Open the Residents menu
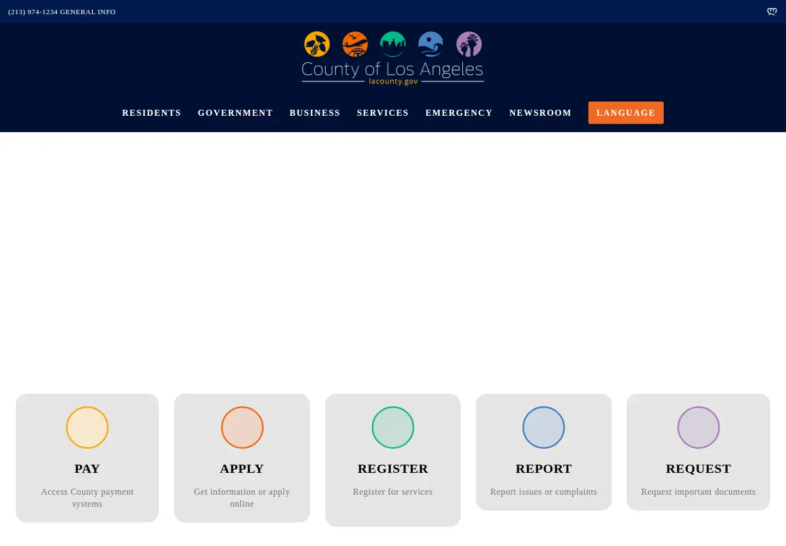Image resolution: width=786 pixels, height=546 pixels. 152,113
